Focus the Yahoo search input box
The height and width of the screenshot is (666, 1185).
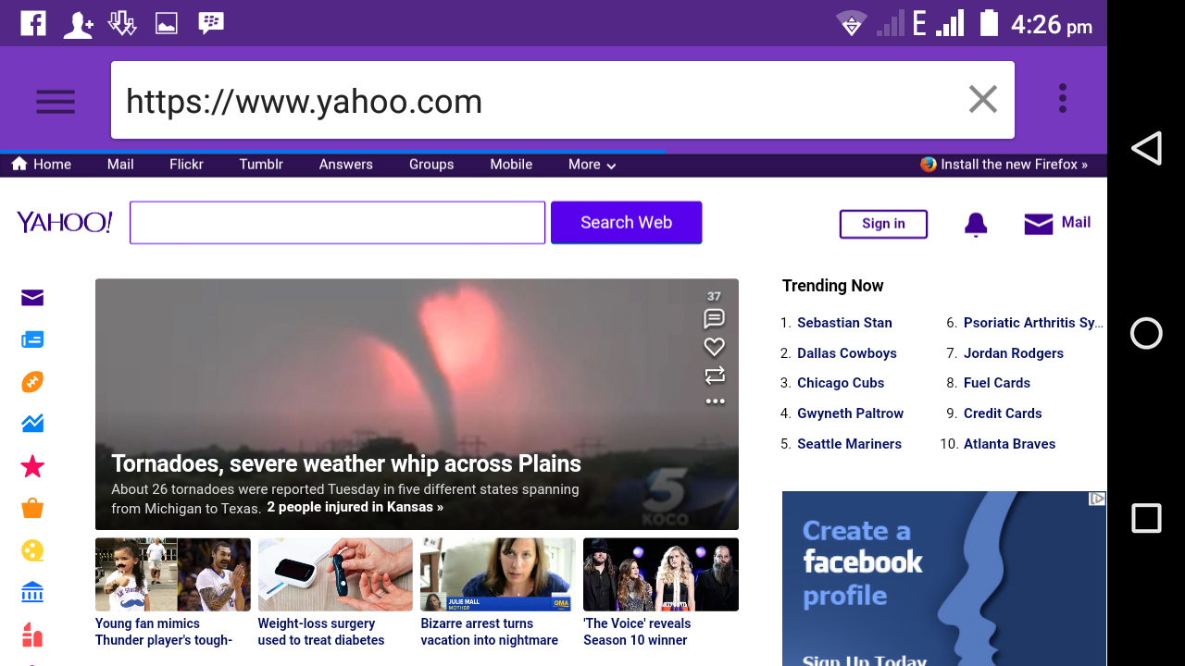[x=337, y=223]
